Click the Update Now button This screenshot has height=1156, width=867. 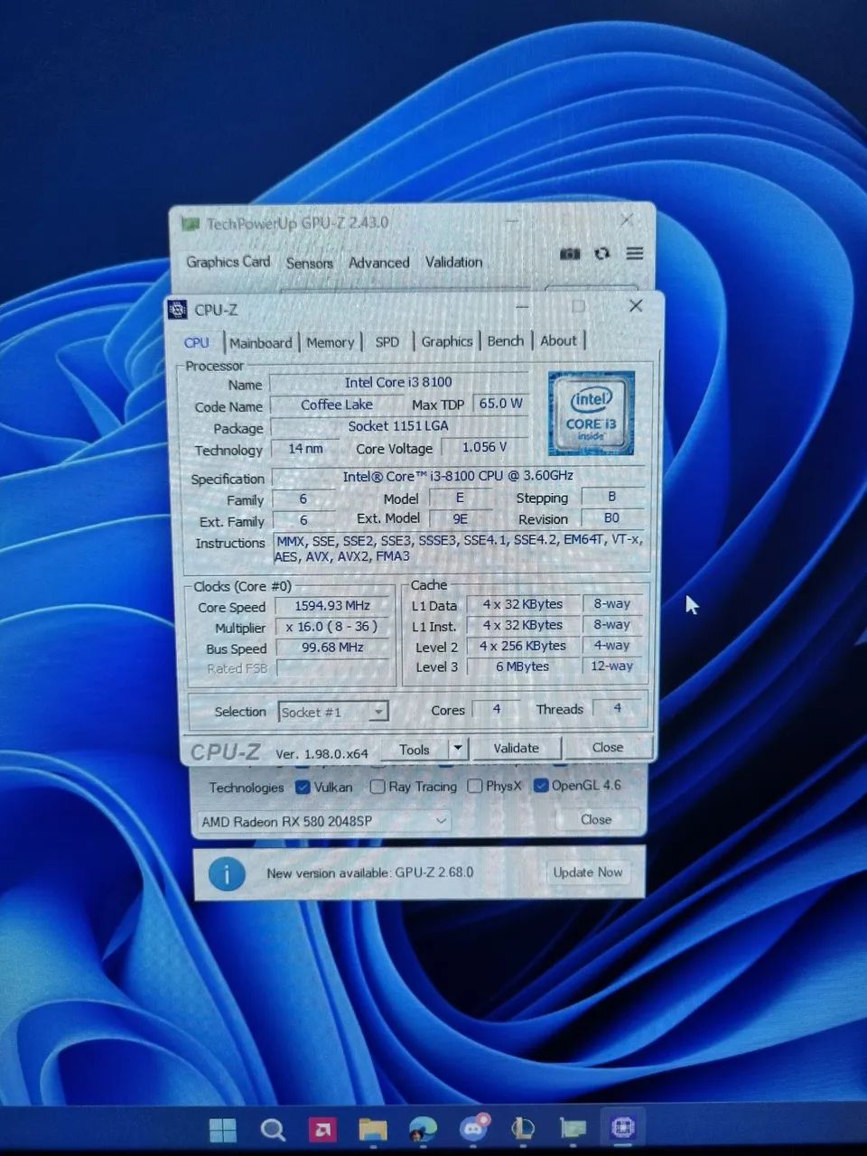point(587,872)
